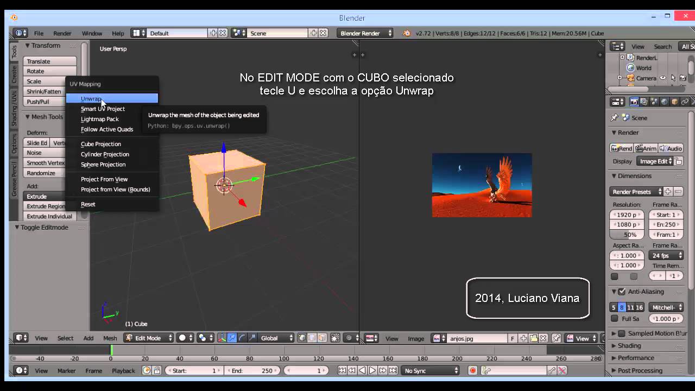The height and width of the screenshot is (391, 695).
Task: Select Constraints properties tab icon
Action: click(x=685, y=102)
